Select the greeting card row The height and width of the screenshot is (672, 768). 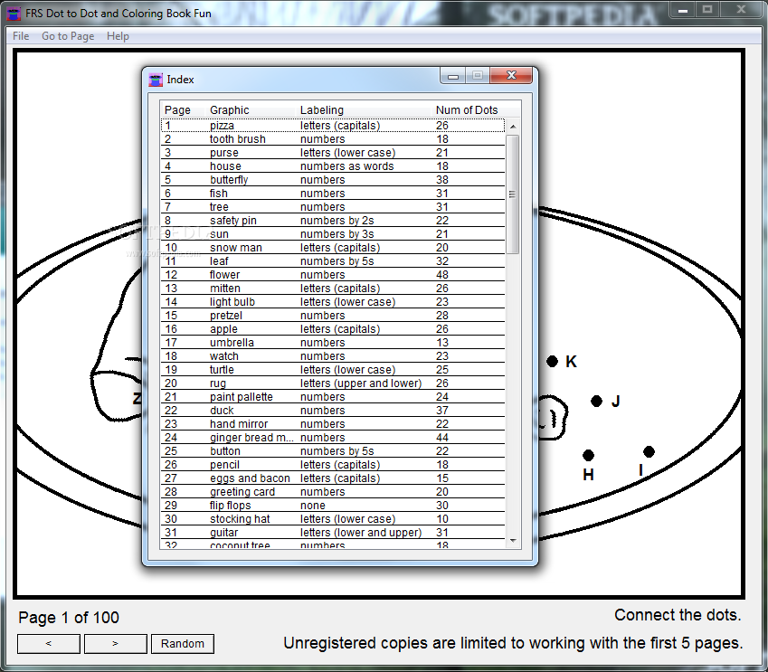(x=333, y=492)
